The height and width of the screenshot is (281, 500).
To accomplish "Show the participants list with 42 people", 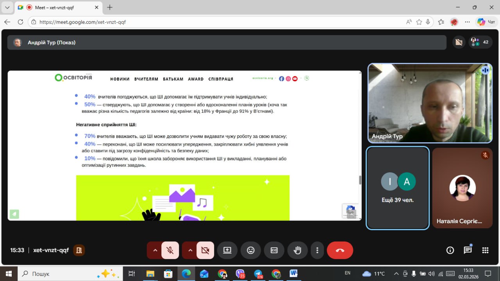I will coord(480,42).
